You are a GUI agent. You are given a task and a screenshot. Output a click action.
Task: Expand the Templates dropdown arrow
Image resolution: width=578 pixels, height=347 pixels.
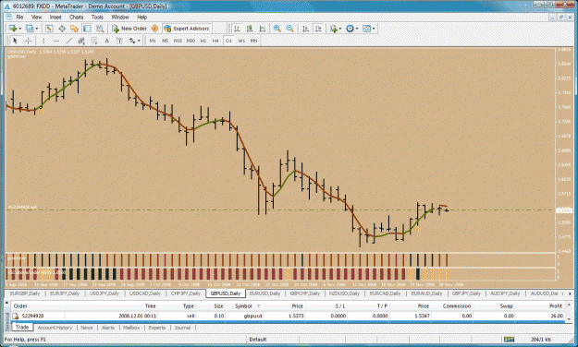(374, 29)
